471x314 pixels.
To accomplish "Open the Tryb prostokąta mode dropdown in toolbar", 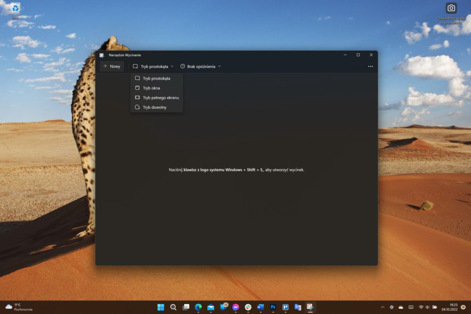I will 153,66.
